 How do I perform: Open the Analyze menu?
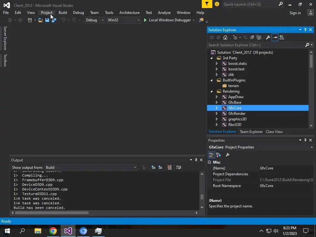pos(164,12)
